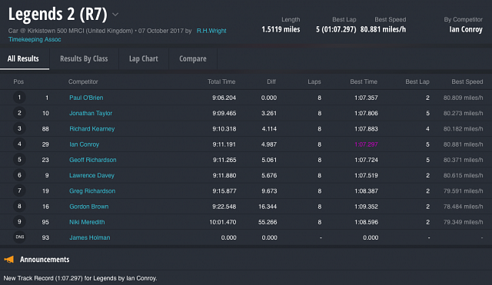Select the All Results tab
The width and height of the screenshot is (492, 285).
pyautogui.click(x=23, y=58)
